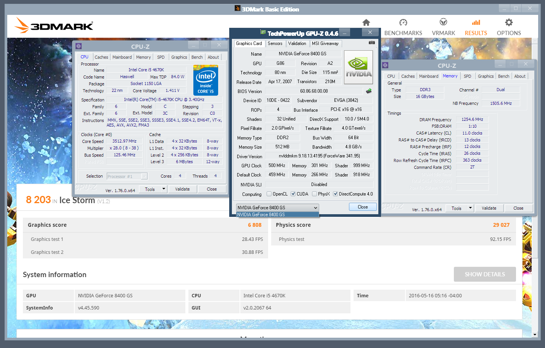This screenshot has width=545, height=348.
Task: Expand Tools arrow in right CPU-Z
Action: point(470,208)
